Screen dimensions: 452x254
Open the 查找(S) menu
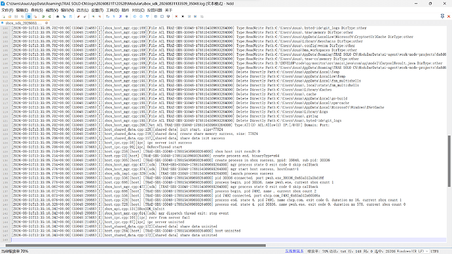(37, 10)
